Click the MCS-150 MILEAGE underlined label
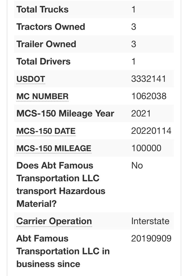The width and height of the screenshot is (188, 276). 54,148
